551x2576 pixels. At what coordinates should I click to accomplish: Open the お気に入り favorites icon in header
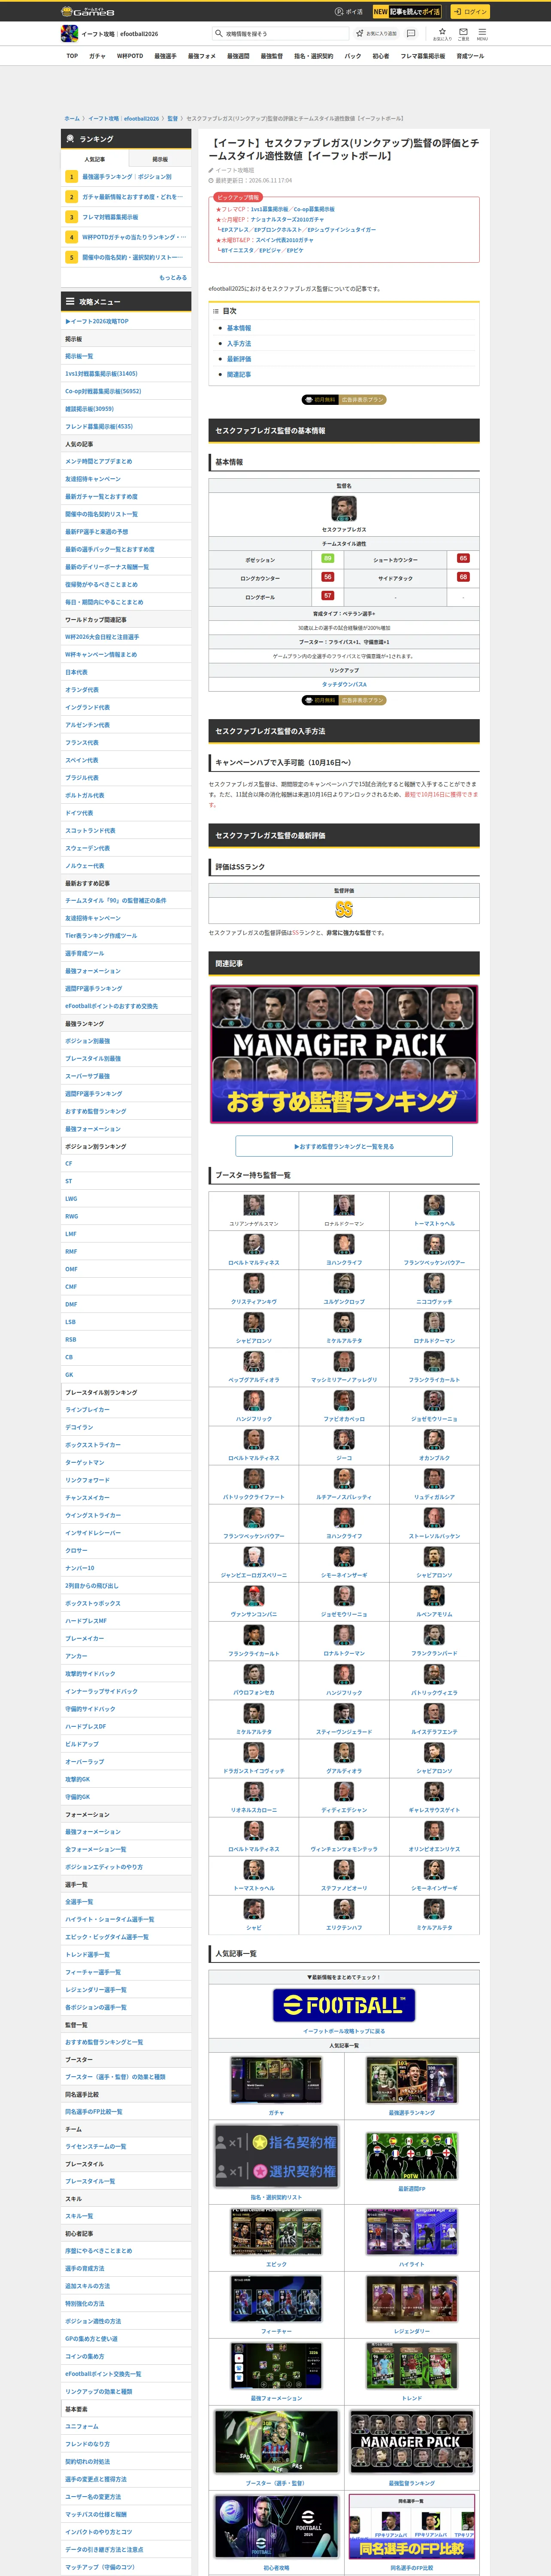tap(442, 34)
